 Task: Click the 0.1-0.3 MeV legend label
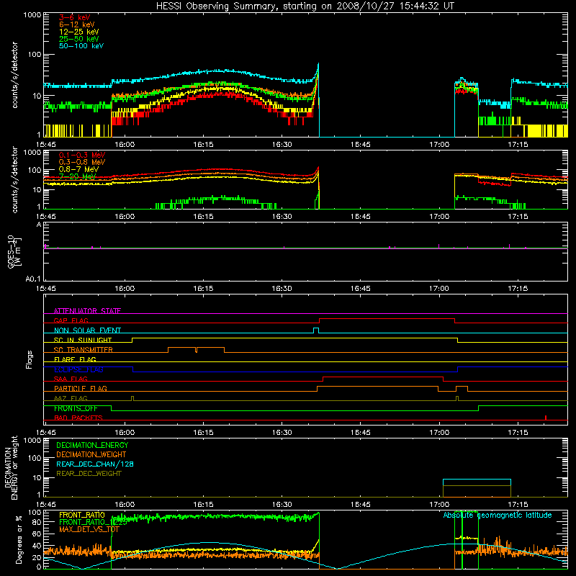[82, 155]
